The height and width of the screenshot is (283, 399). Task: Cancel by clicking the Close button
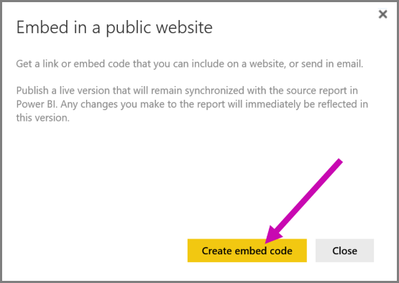pyautogui.click(x=344, y=251)
